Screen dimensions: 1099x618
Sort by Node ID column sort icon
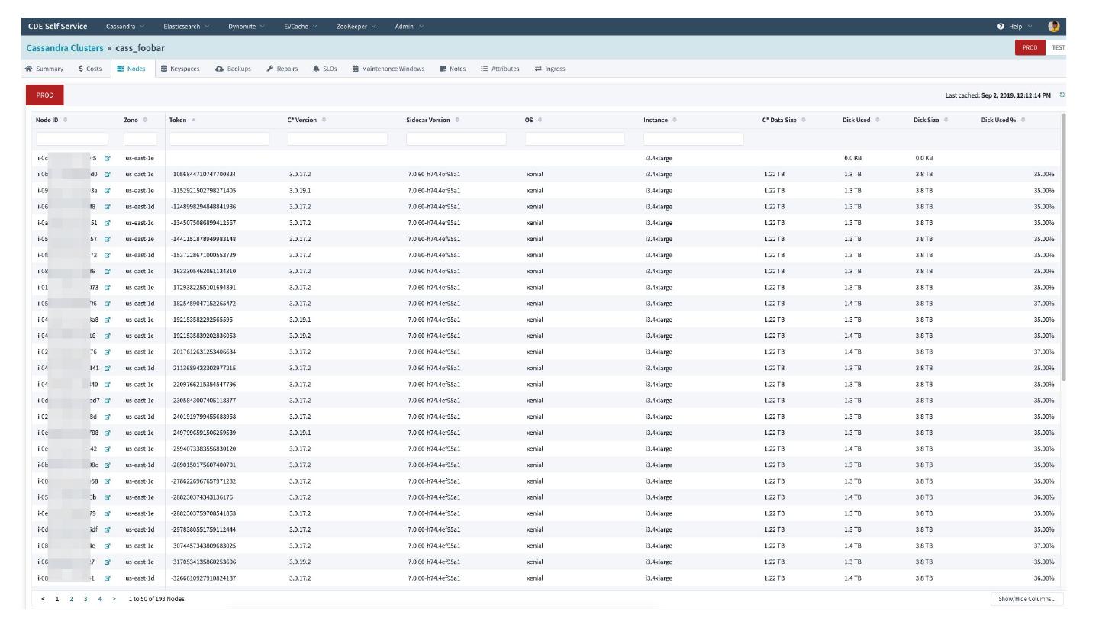pos(65,120)
